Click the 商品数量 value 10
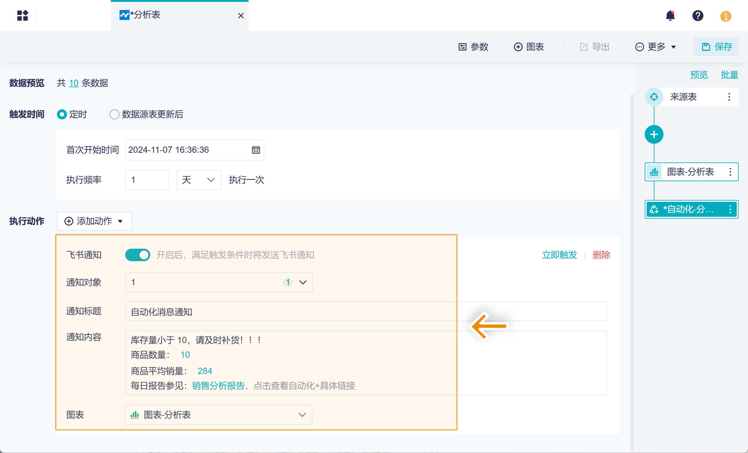The width and height of the screenshot is (748, 453). (185, 355)
